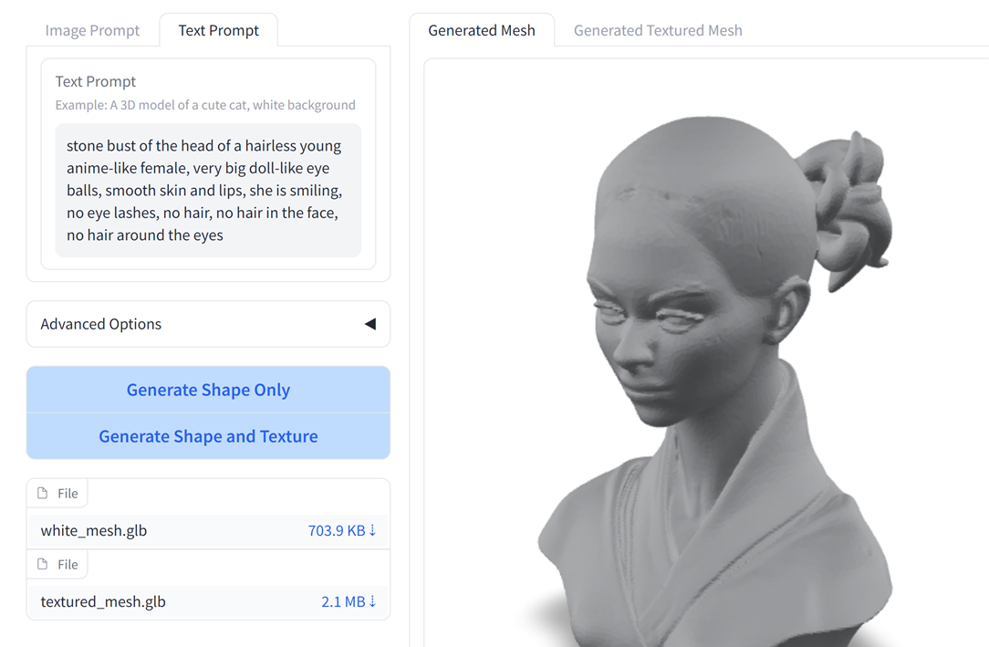This screenshot has width=989, height=647.
Task: Click the Text Prompt field label
Action: 95,81
